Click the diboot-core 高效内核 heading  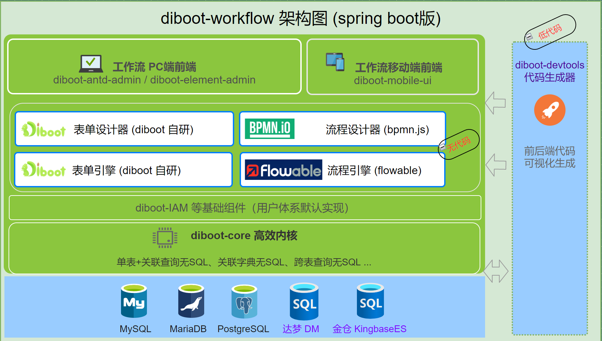tap(244, 235)
